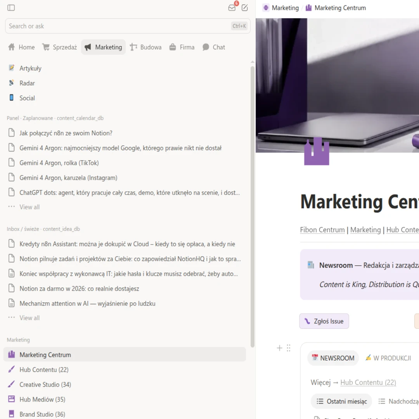Click the Zgłoś Issue button
This screenshot has height=419, width=419.
[x=324, y=321]
